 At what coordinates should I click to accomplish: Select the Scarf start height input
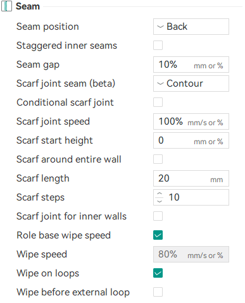pyautogui.click(x=191, y=140)
